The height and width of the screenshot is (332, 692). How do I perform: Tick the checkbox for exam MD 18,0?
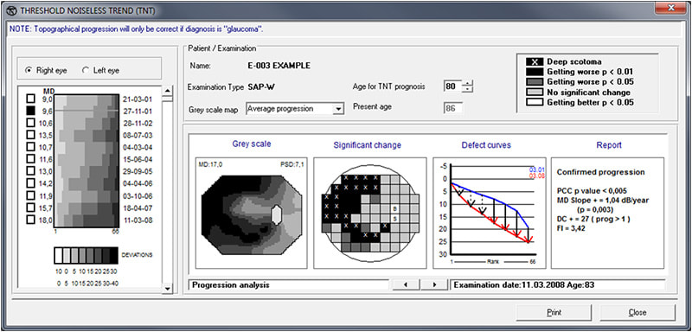pos(31,219)
